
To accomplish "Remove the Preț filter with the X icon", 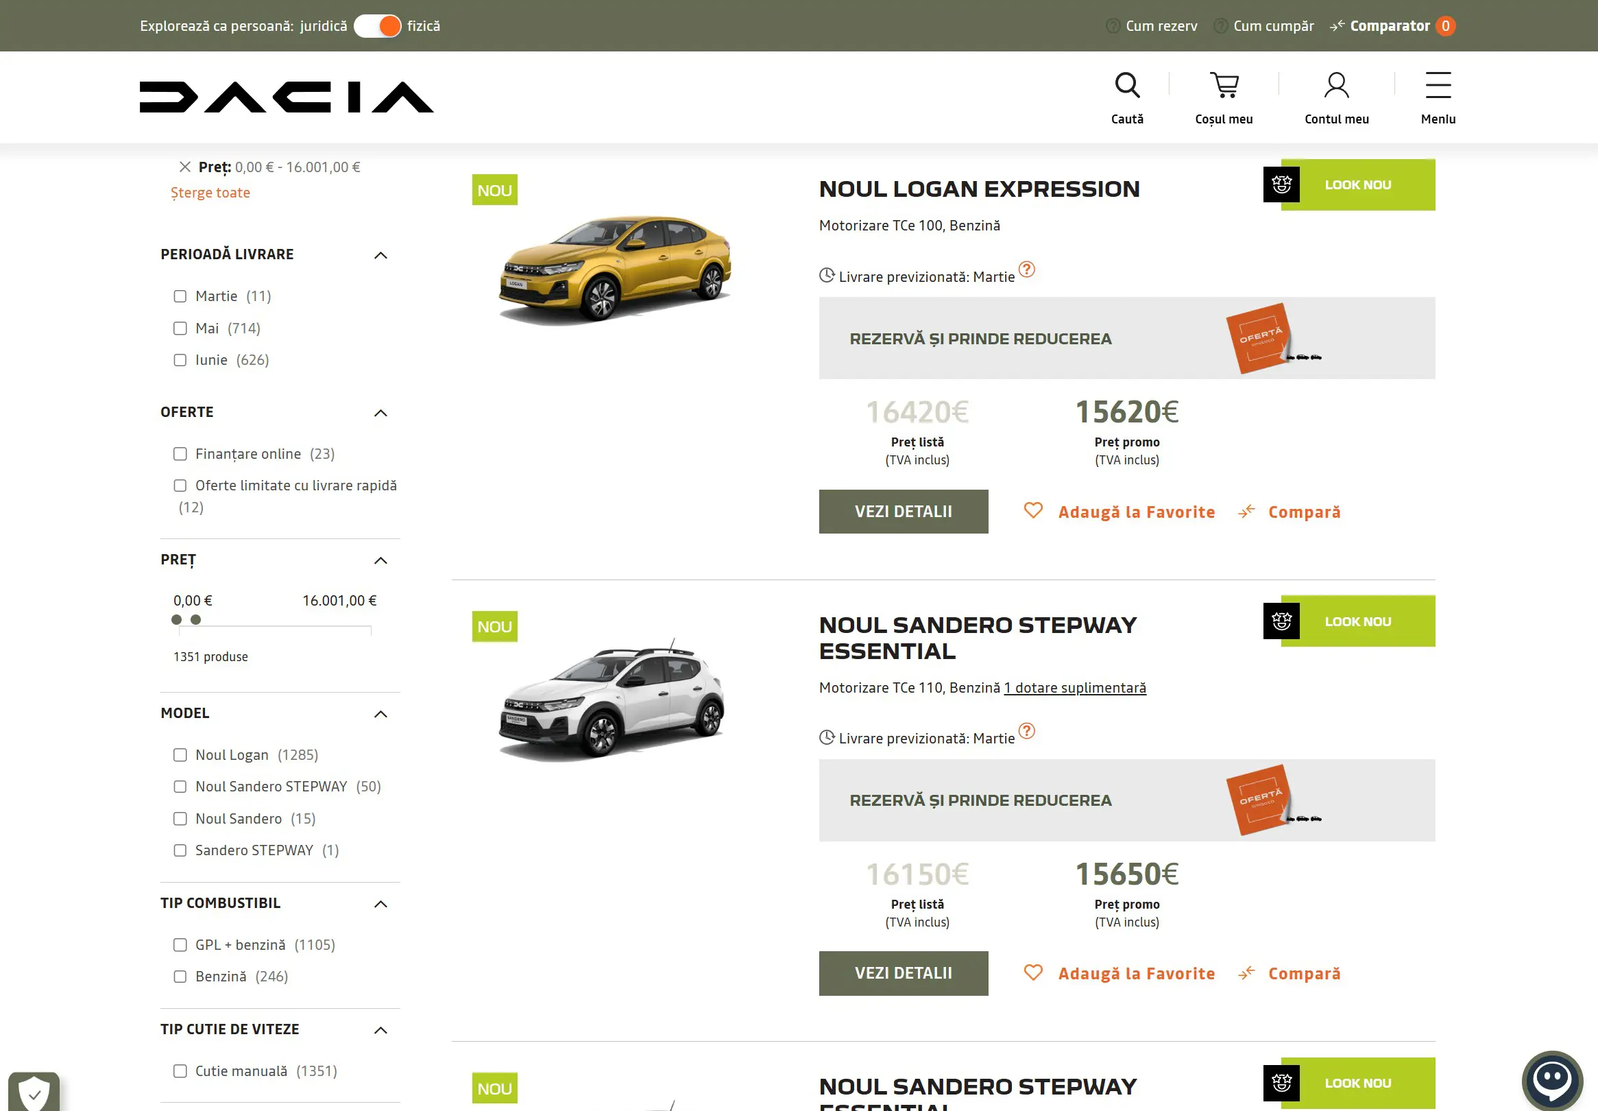I will click(184, 167).
